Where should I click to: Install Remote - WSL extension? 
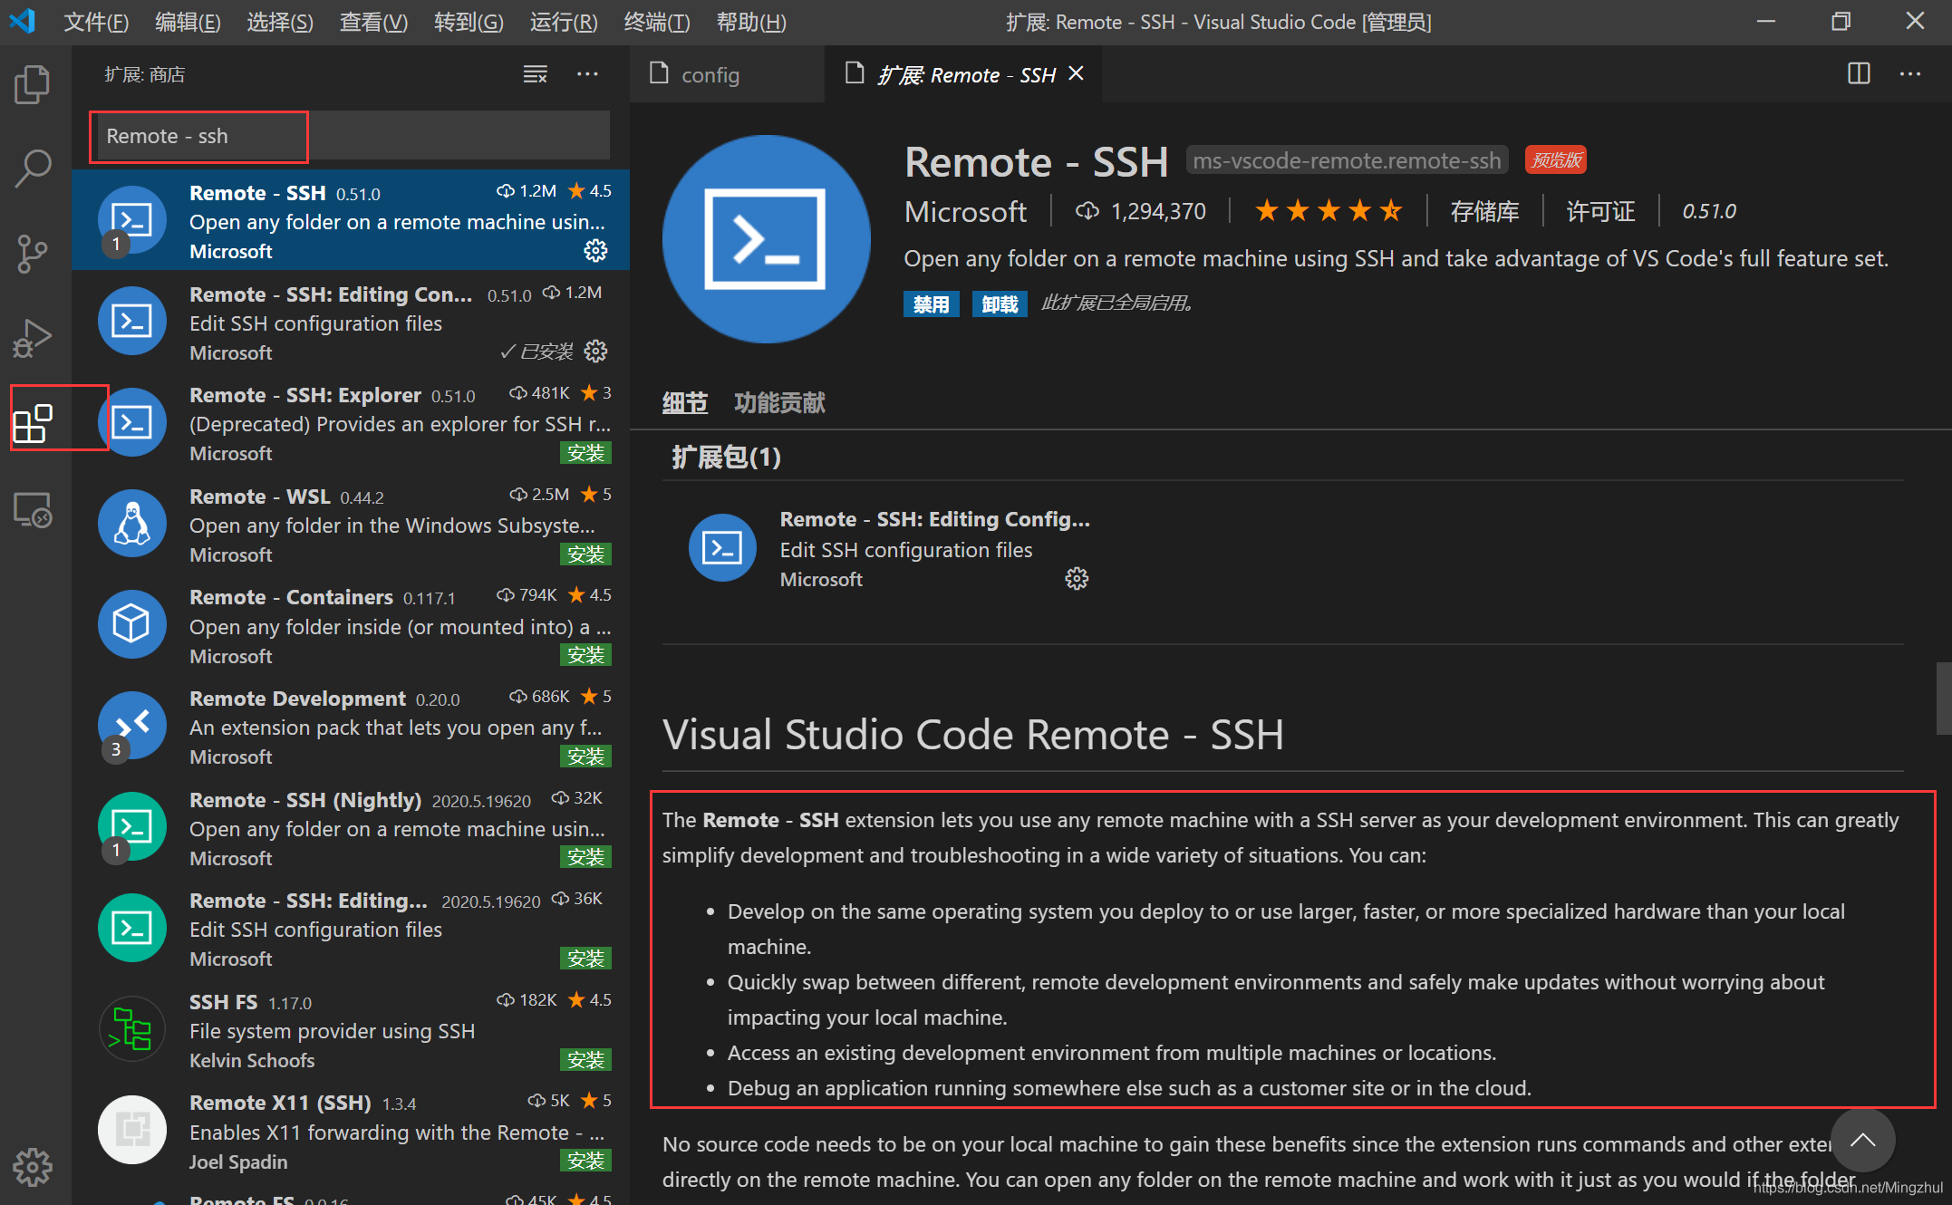point(585,554)
